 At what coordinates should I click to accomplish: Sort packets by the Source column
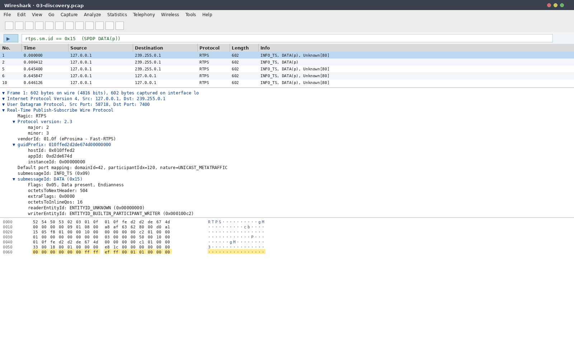(100, 48)
